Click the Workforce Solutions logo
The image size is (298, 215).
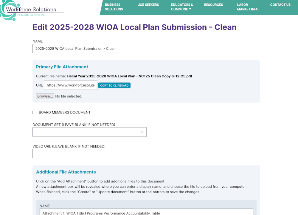click(x=31, y=10)
